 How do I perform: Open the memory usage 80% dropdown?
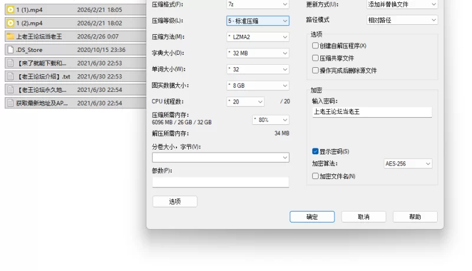[x=271, y=120]
